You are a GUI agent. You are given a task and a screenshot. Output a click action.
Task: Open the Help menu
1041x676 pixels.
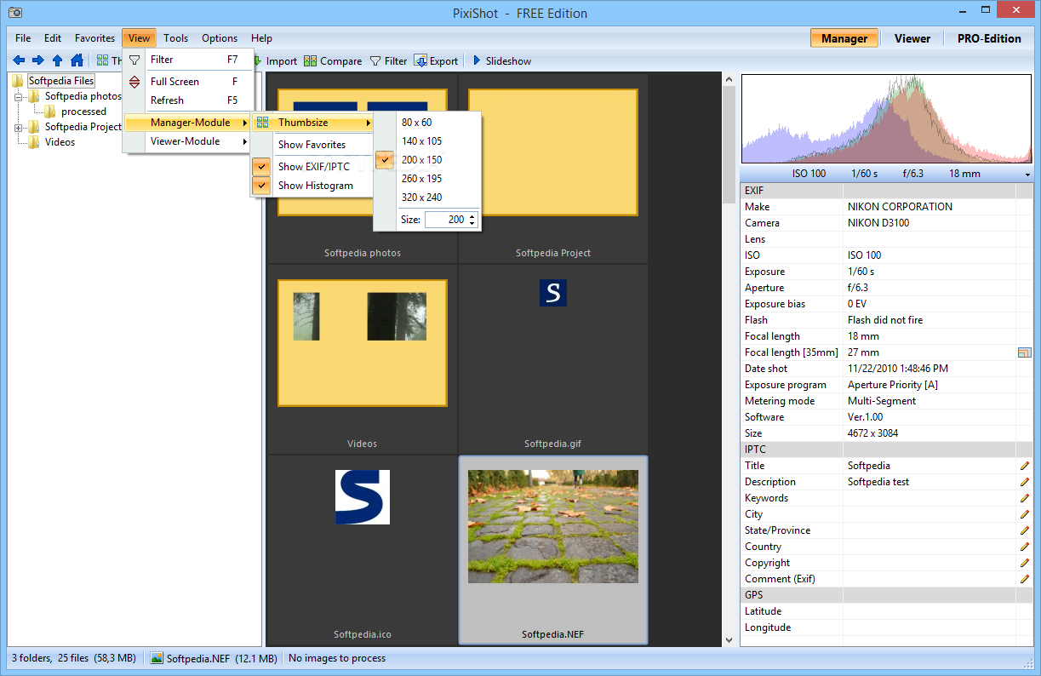(x=261, y=38)
